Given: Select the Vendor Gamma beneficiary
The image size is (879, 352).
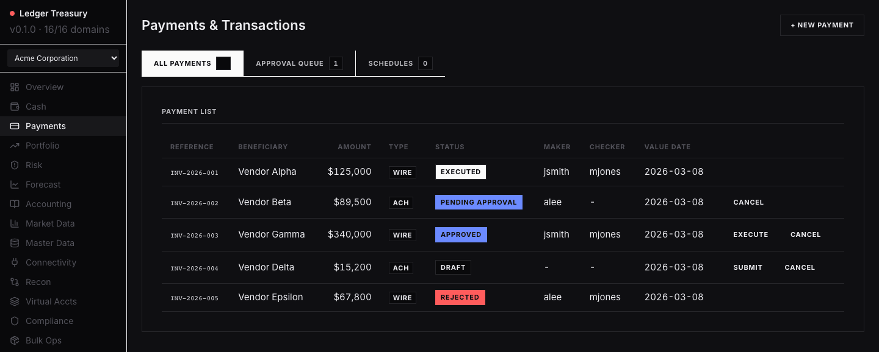Looking at the screenshot, I should click(x=272, y=234).
